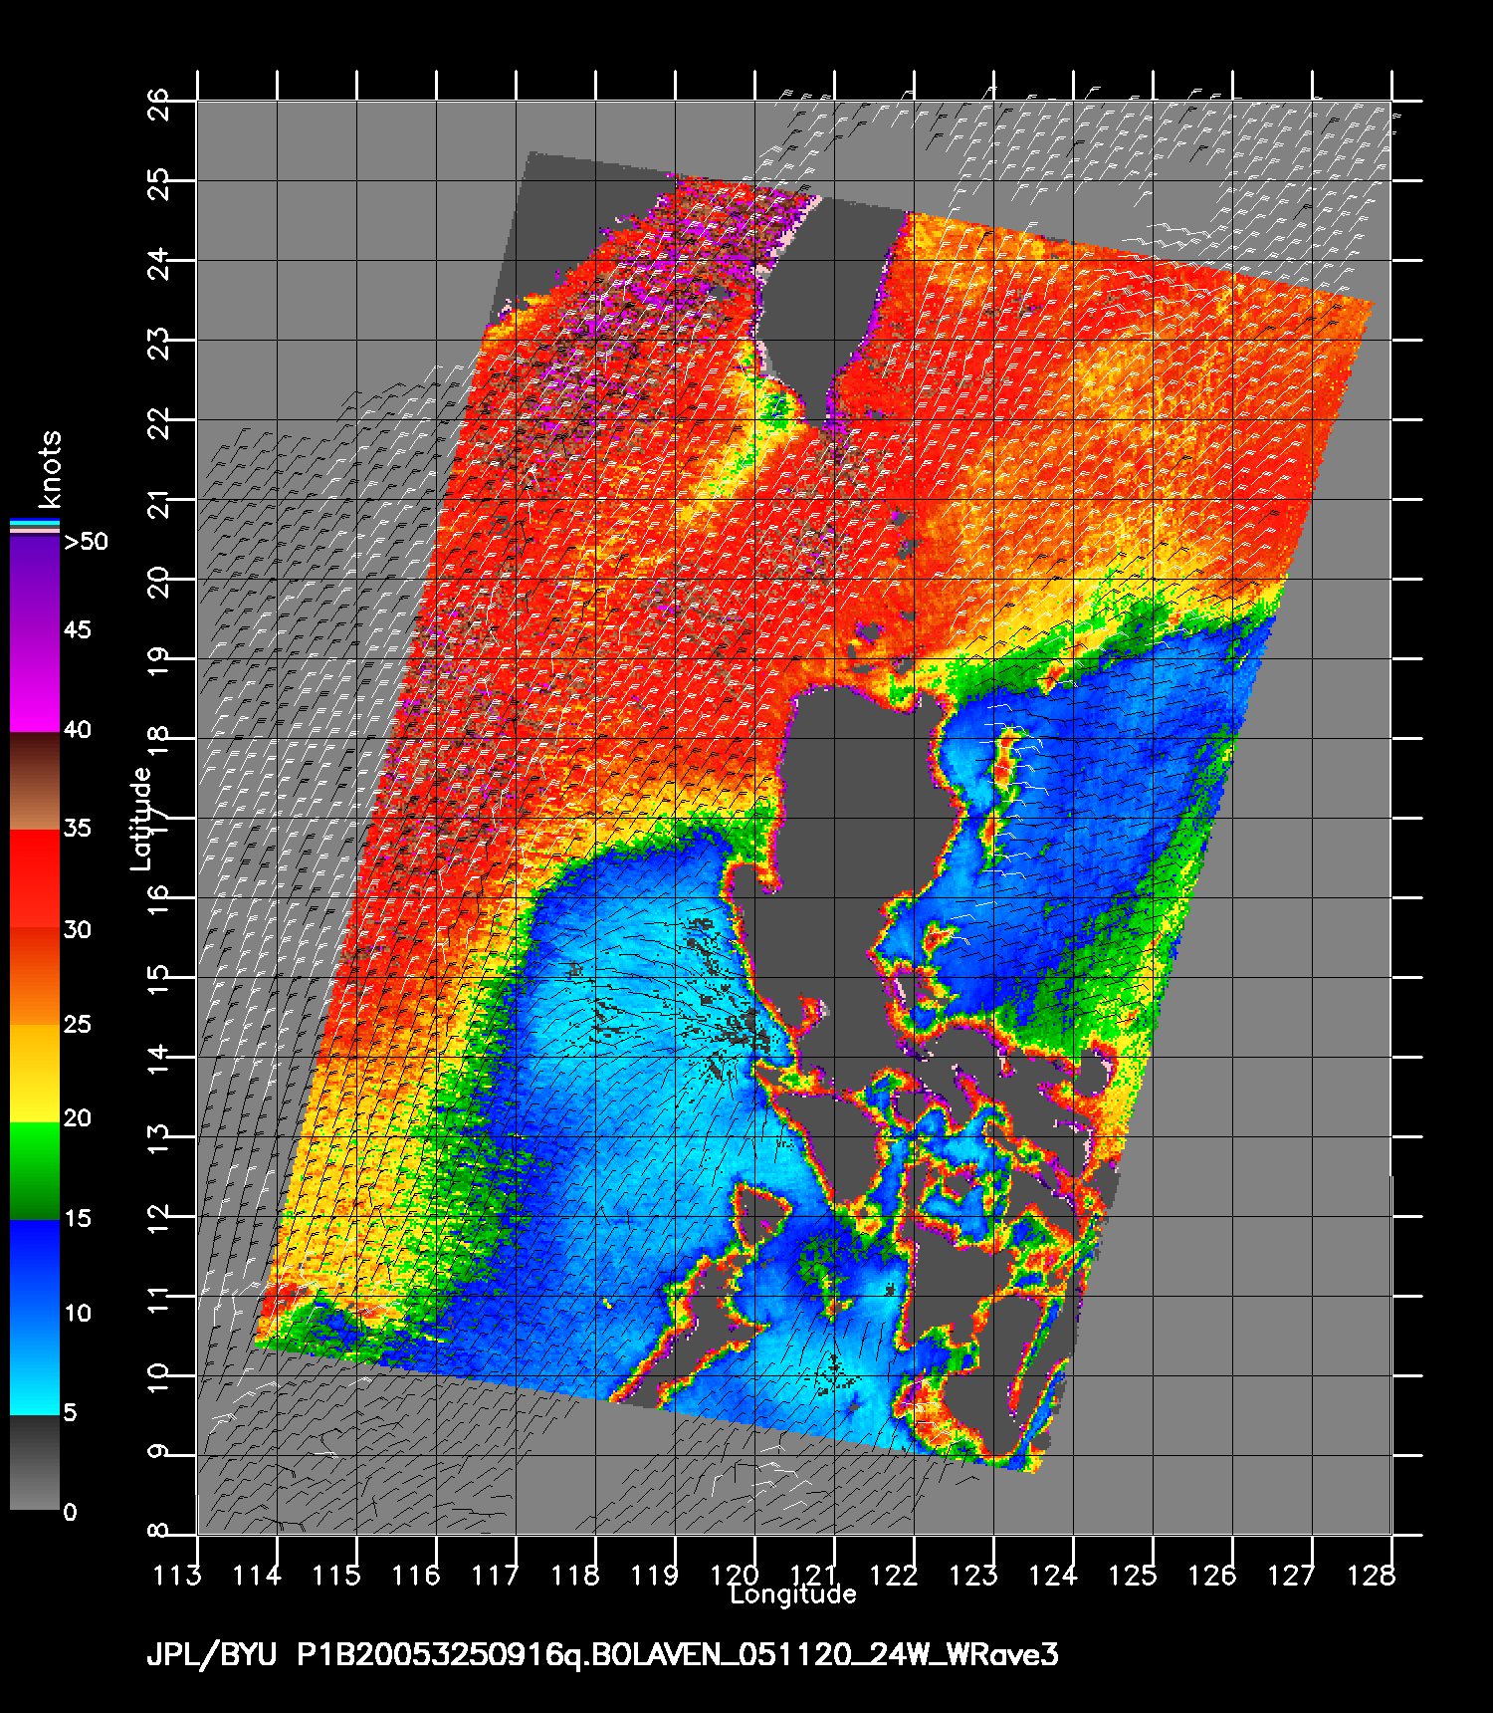Viewport: 1493px width, 1713px height.
Task: Click the longitude tick label '125'
Action: [x=1133, y=1576]
